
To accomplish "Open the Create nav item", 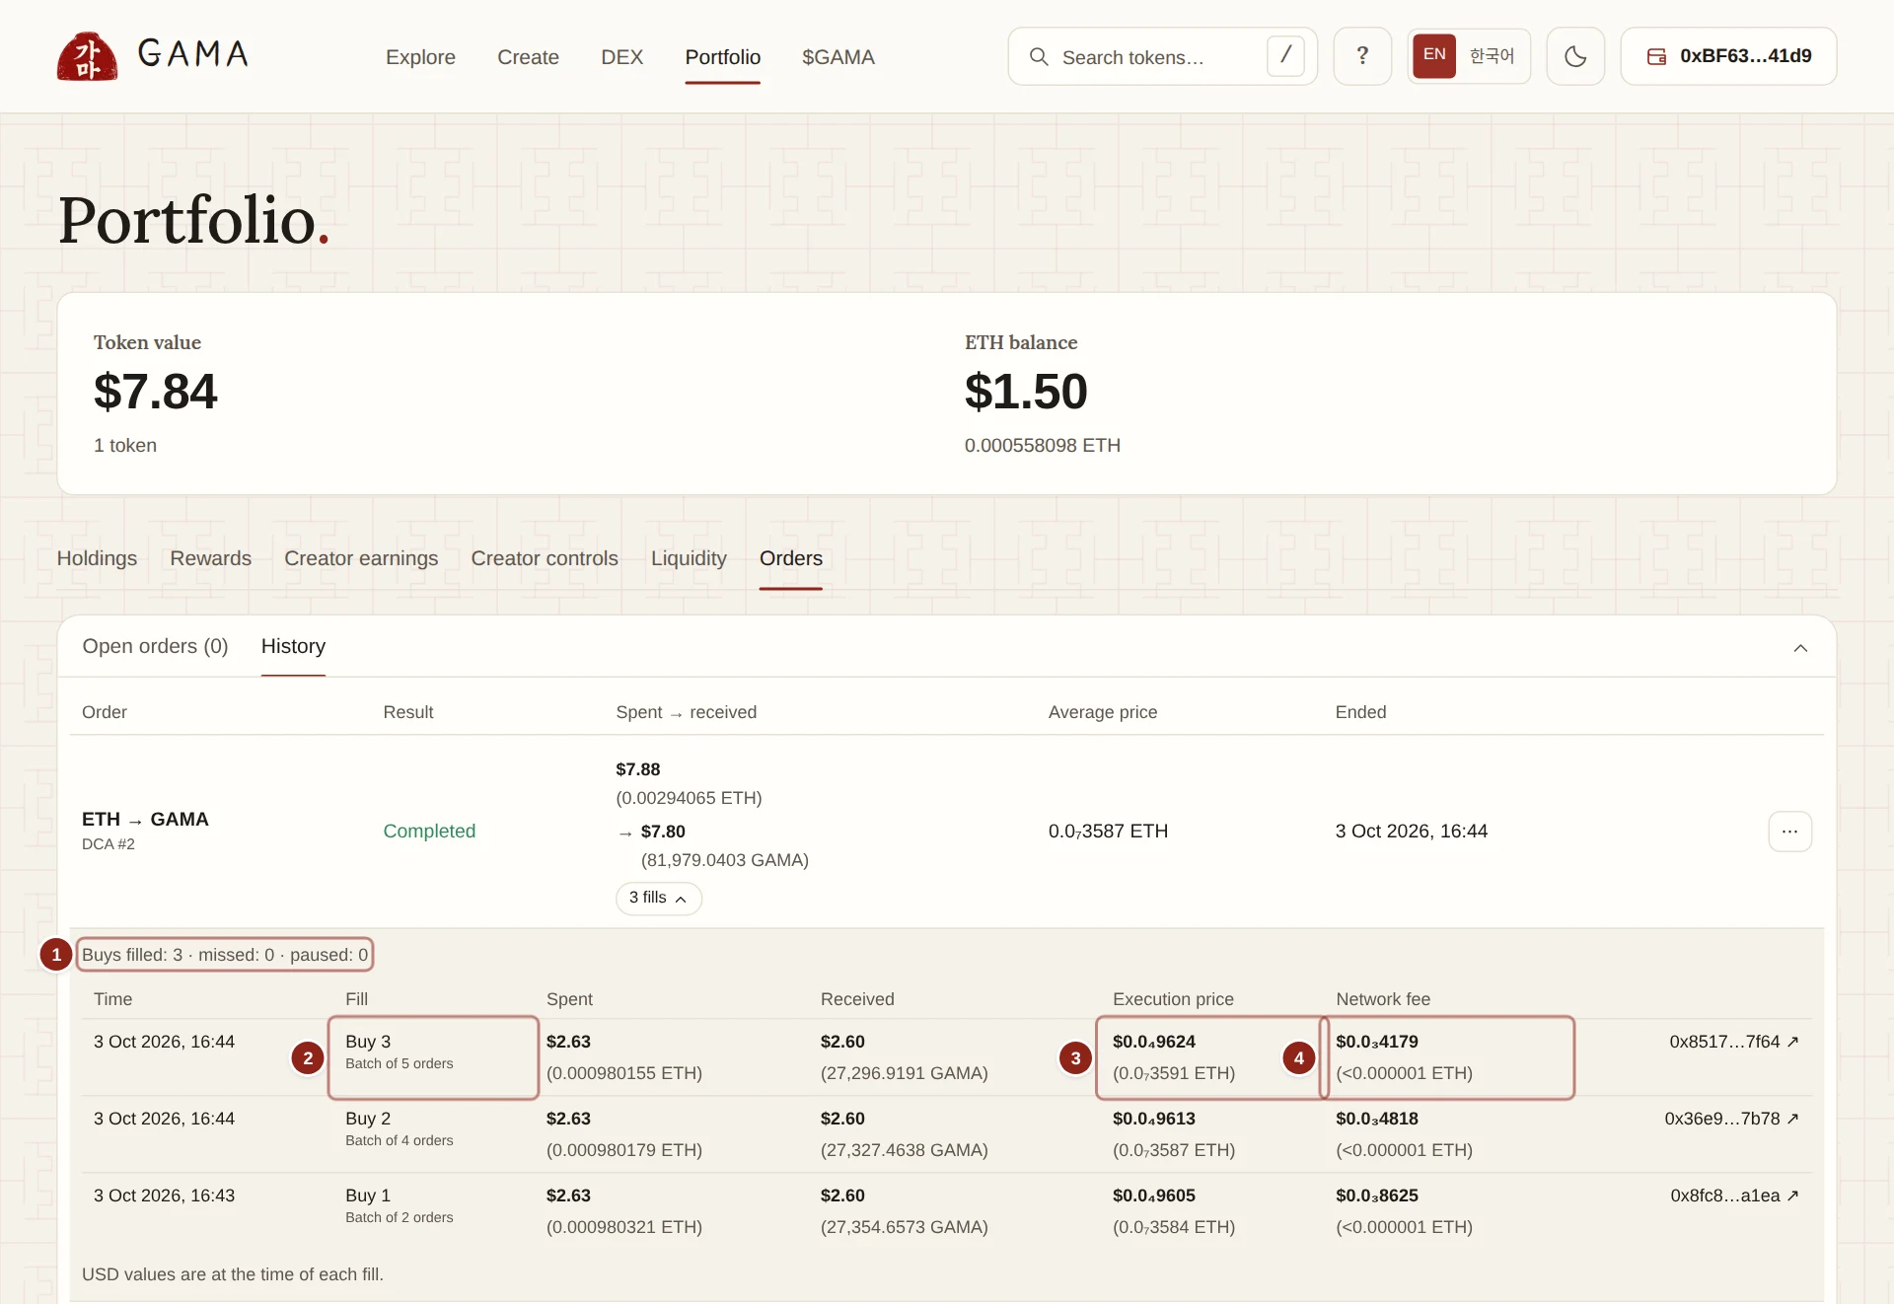I will [x=528, y=57].
